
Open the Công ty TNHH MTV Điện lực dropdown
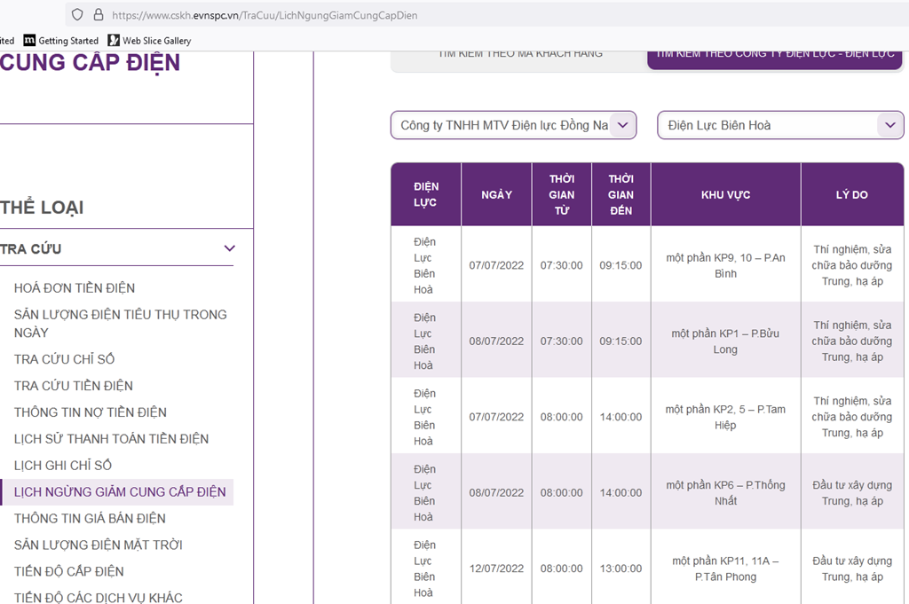(514, 125)
